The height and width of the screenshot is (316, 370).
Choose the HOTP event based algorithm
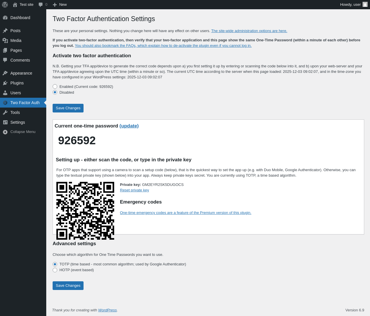click(55, 270)
